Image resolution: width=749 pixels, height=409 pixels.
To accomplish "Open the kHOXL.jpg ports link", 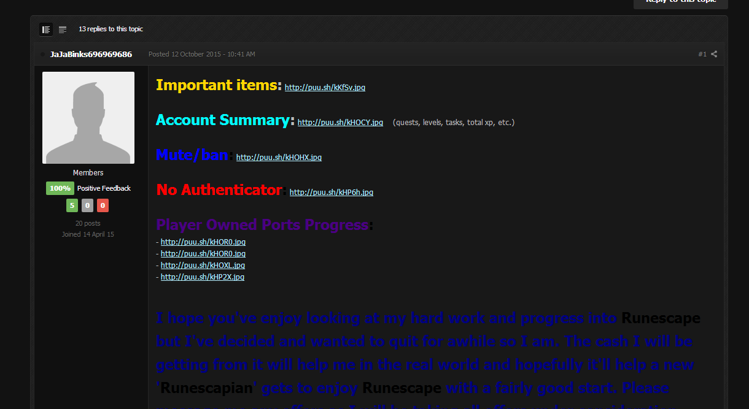I will click(203, 266).
